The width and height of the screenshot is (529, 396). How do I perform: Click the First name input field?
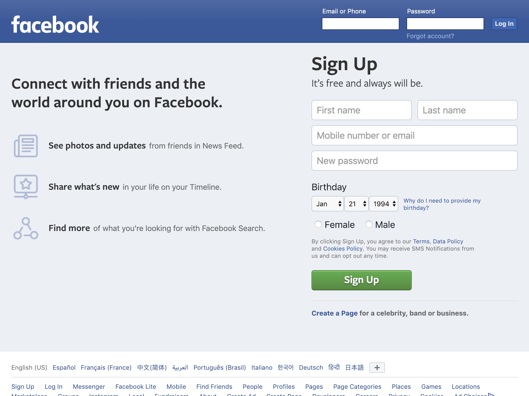click(361, 110)
